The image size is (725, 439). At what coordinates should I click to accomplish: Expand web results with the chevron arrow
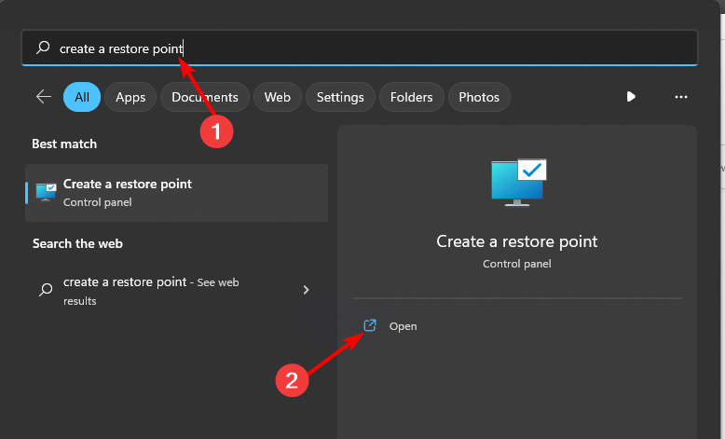[x=306, y=290]
